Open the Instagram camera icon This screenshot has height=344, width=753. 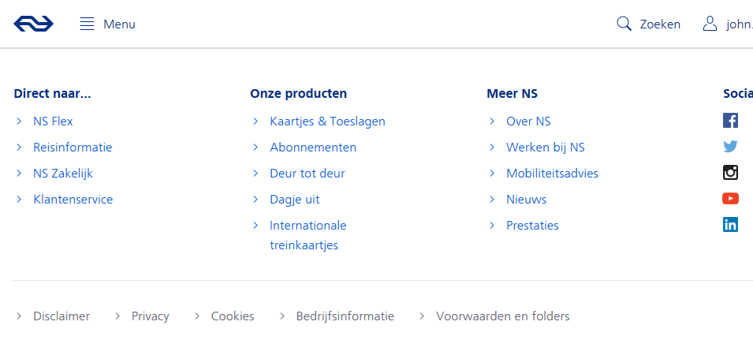coord(730,172)
